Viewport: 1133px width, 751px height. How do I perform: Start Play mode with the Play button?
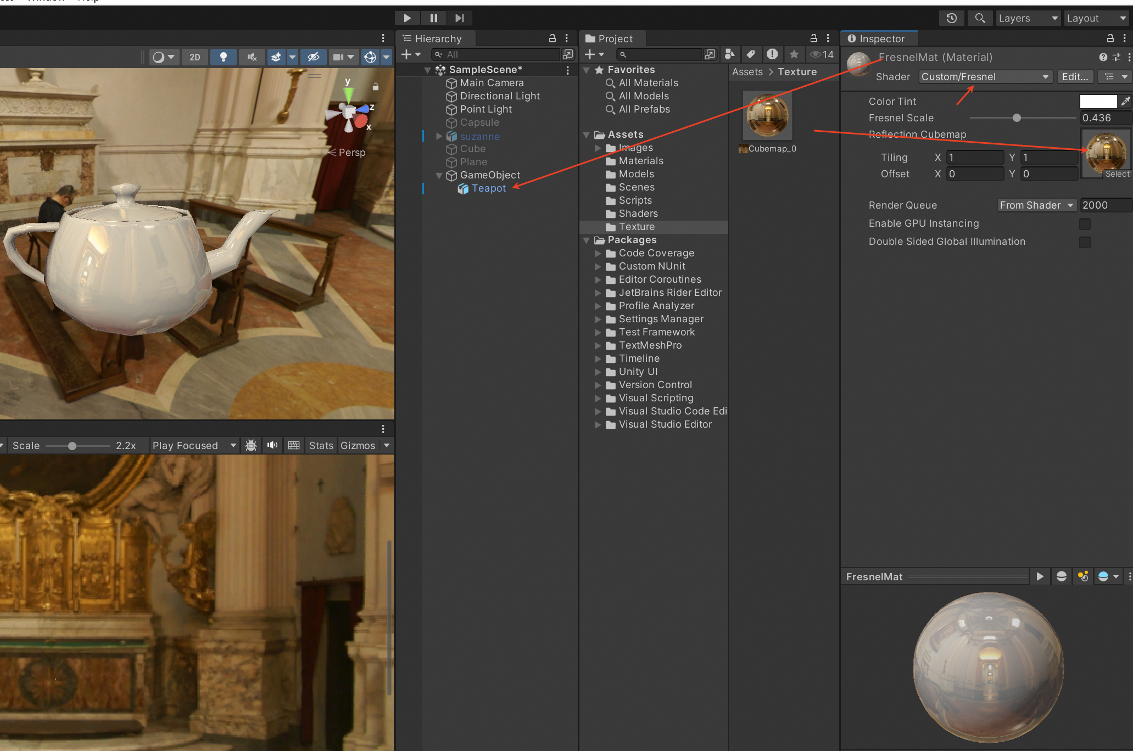point(408,18)
